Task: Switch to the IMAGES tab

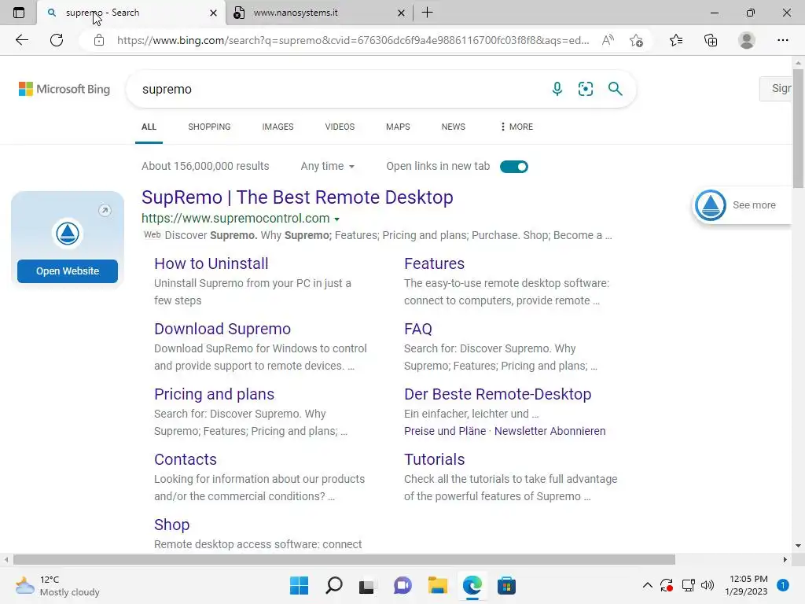Action: pyautogui.click(x=278, y=127)
